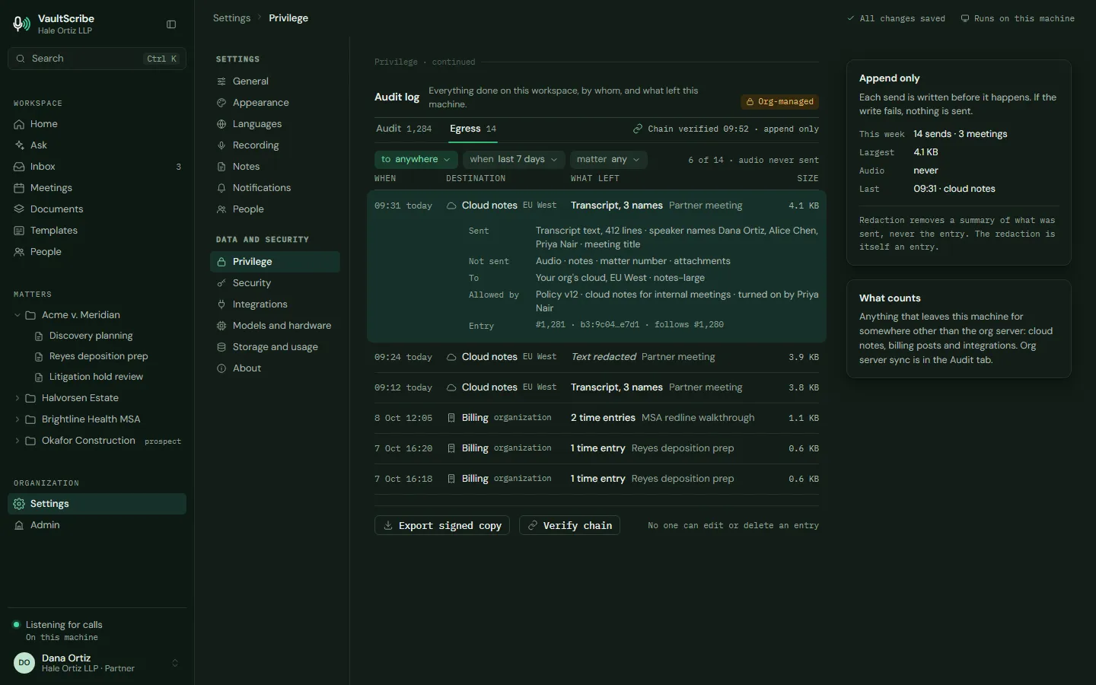
Task: Collapse the Acme v. Meridian matter
Action: pyautogui.click(x=18, y=315)
